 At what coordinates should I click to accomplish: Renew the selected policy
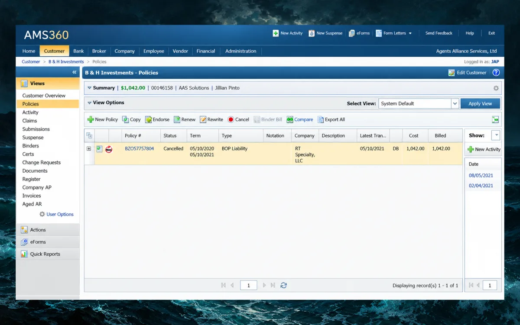click(x=185, y=119)
